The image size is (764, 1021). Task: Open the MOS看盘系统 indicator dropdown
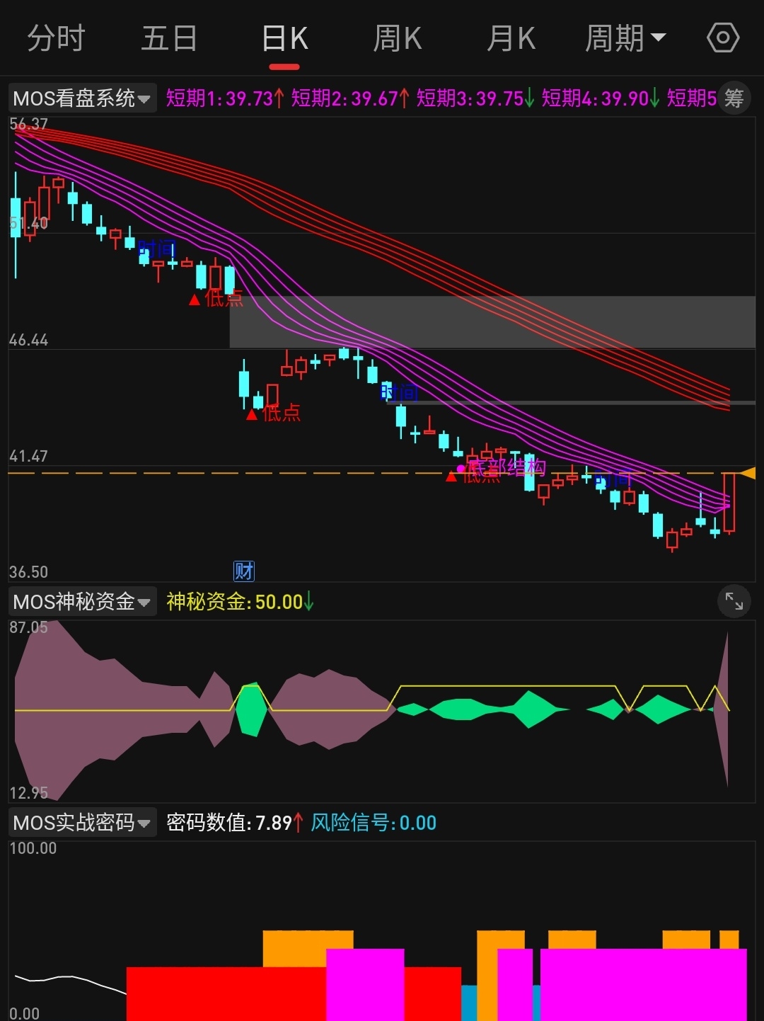click(82, 98)
